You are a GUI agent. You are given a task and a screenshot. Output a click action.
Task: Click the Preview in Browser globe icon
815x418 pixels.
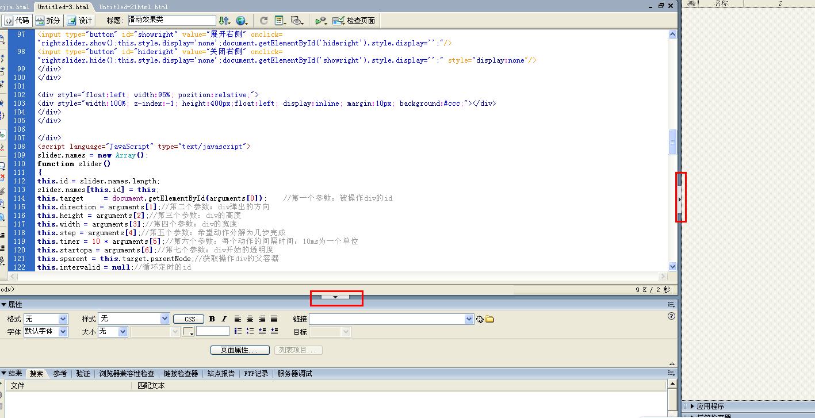[x=242, y=21]
